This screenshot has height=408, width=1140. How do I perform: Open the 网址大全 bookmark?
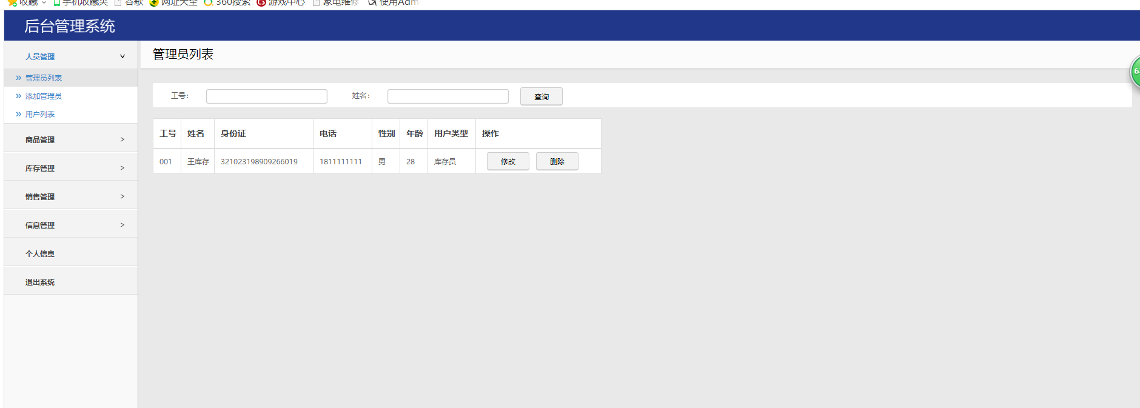pos(173,2)
